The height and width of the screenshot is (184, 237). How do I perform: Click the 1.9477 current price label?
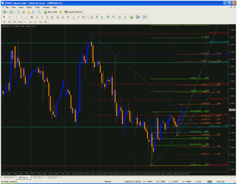pos(232,110)
